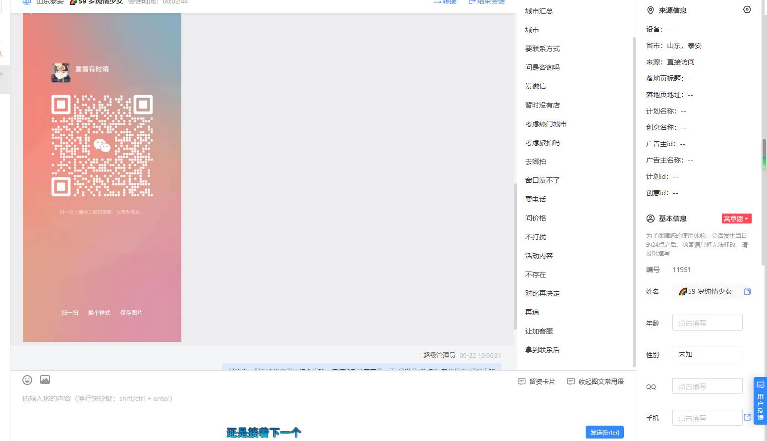Open the 留资卡片 option
The image size is (767, 441).
click(536, 382)
